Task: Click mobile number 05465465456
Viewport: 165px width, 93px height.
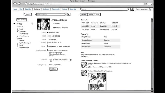Action: click(54, 36)
